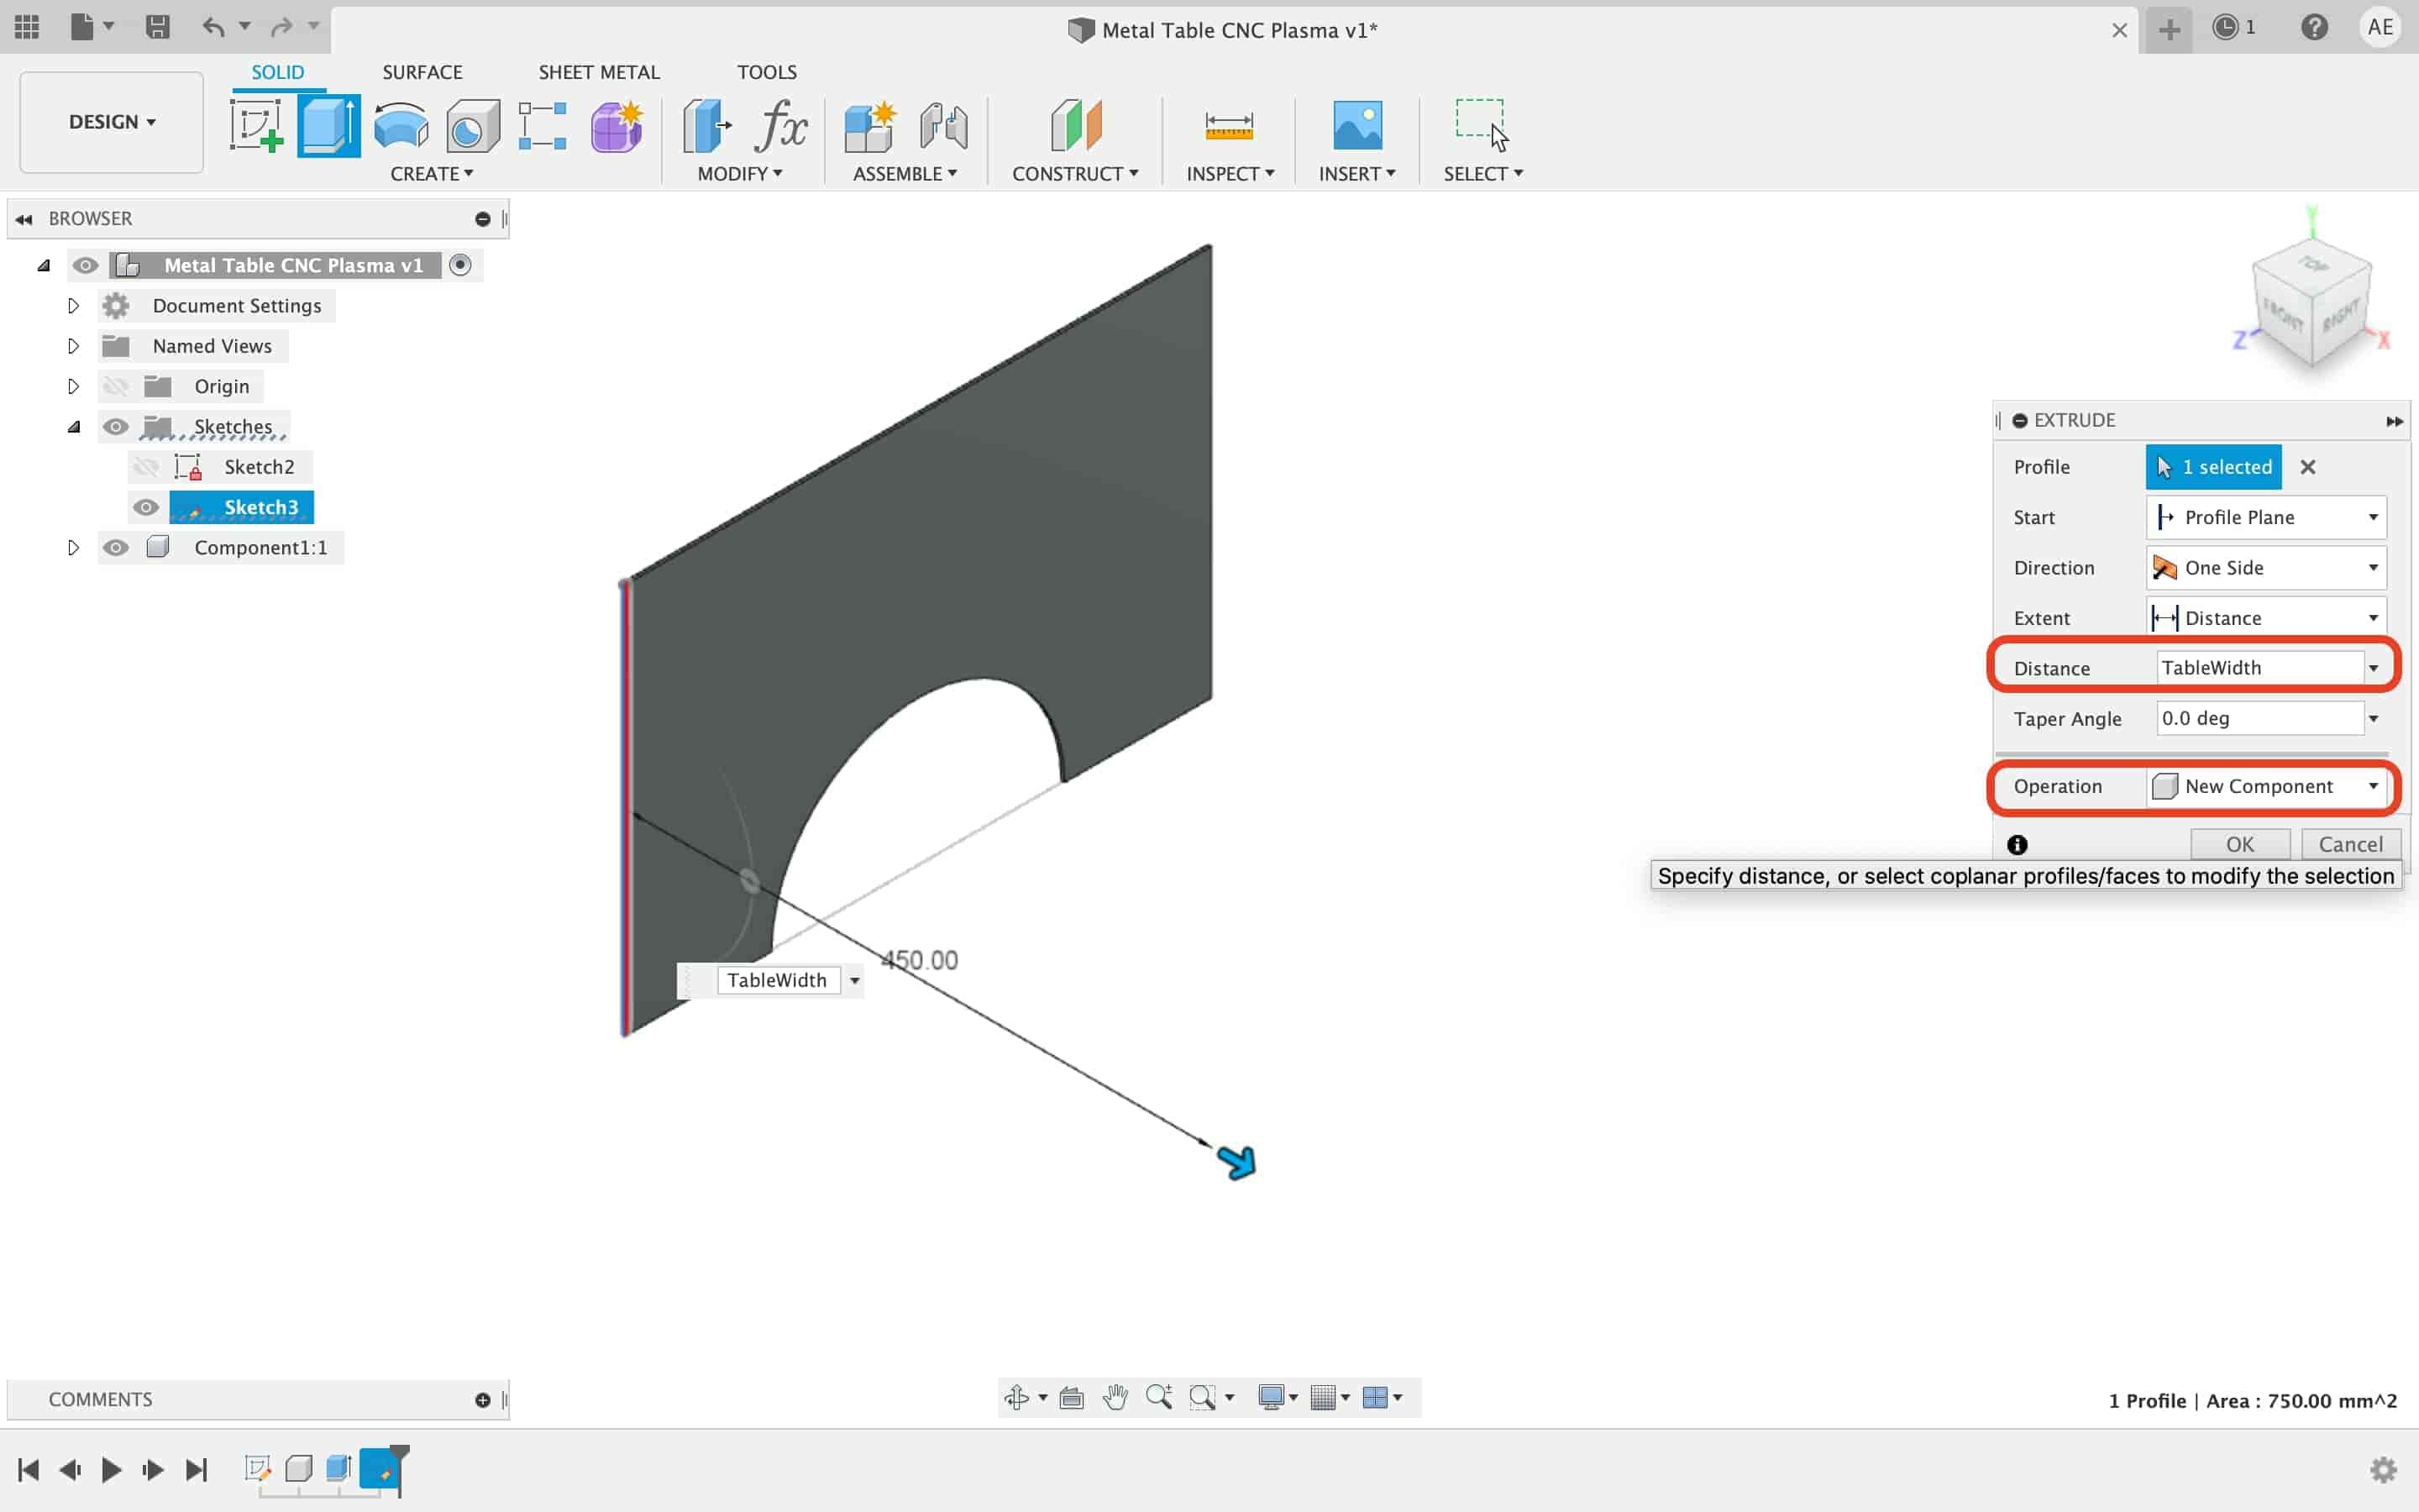Select the window Select tool
Screen dimensions: 2419x1512
[1482, 126]
